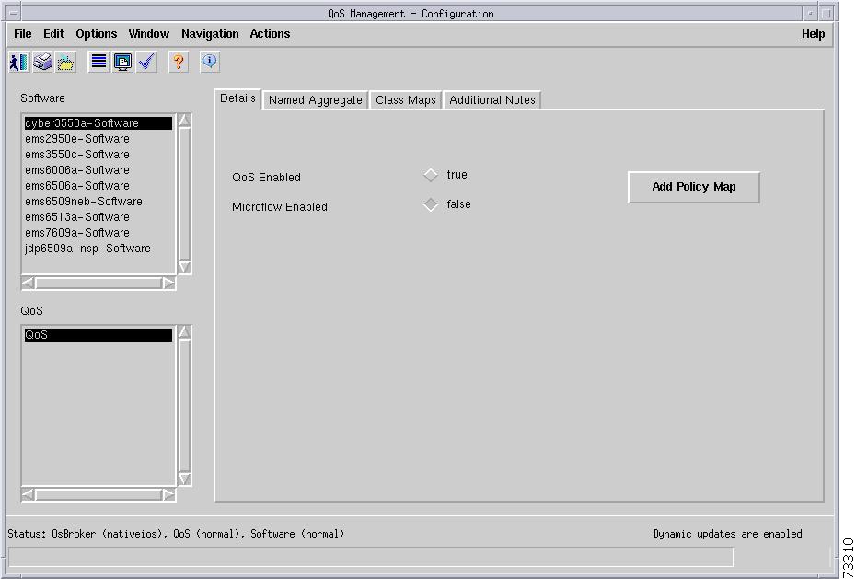Click the empty message field below the status line
Viewport: 856px width, 579px height.
tap(371, 557)
